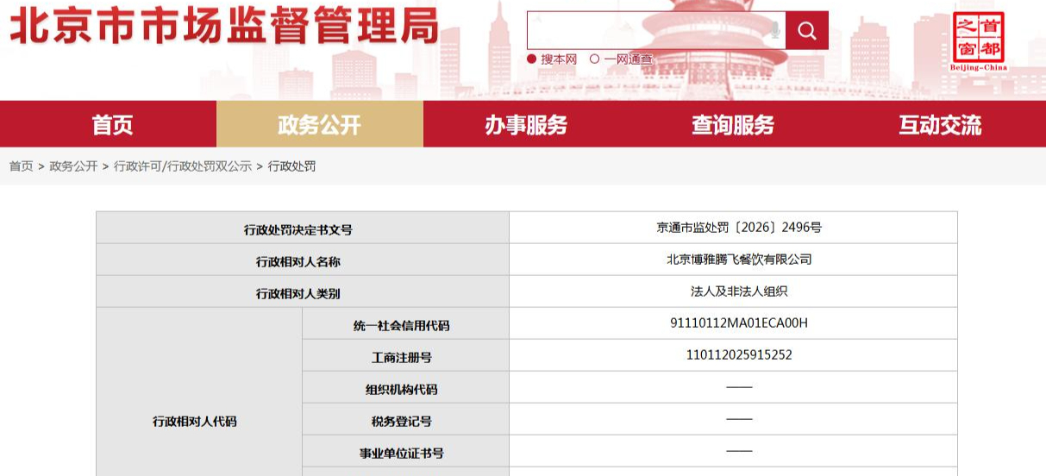
Task: Click the 行政相对人代码 group cell
Action: (199, 391)
